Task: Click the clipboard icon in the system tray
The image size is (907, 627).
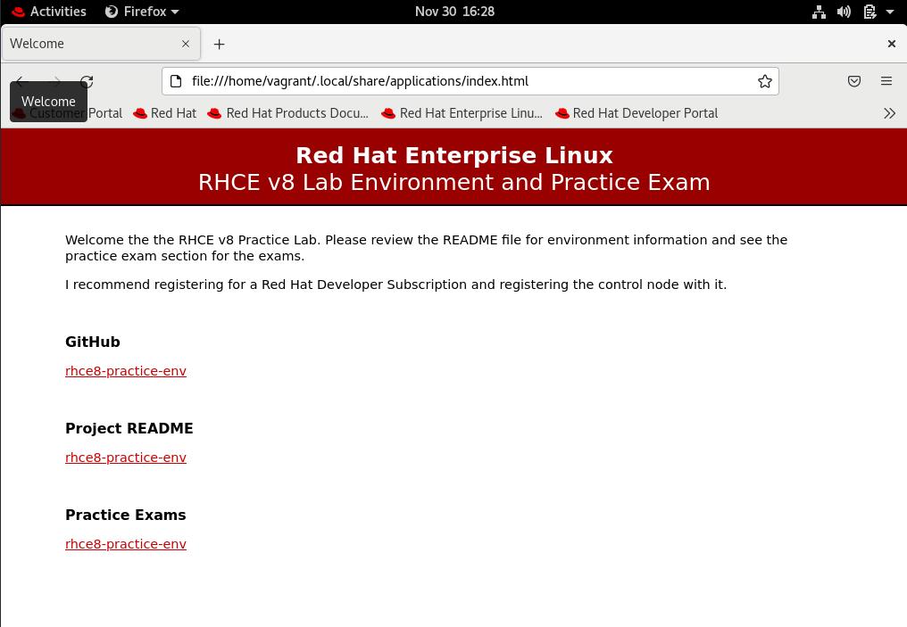Action: [x=870, y=12]
